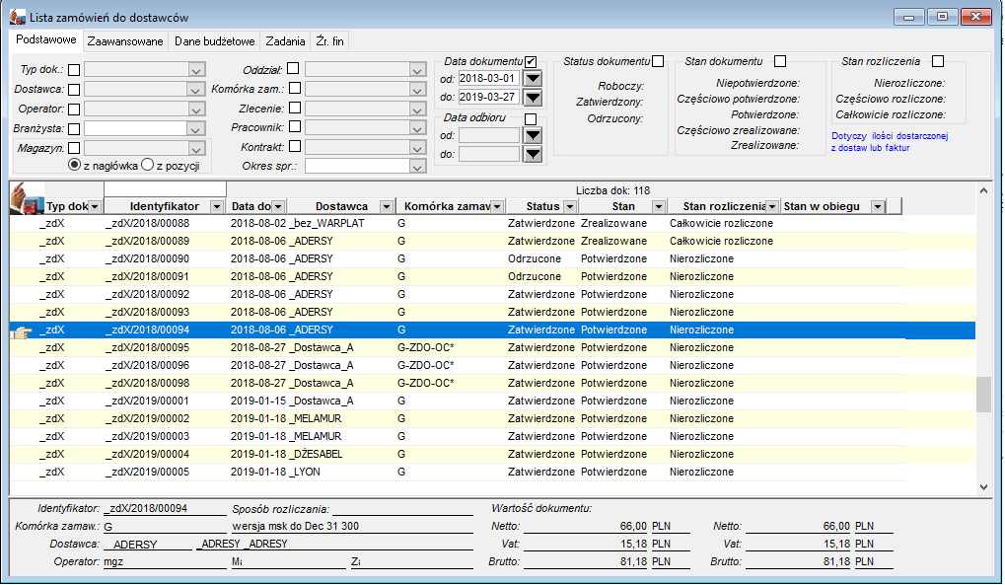Sort by the Identyfikator column header

[164, 206]
